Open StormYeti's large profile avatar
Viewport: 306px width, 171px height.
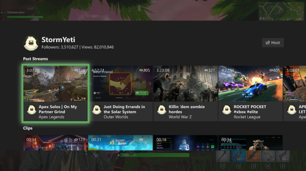(31, 43)
